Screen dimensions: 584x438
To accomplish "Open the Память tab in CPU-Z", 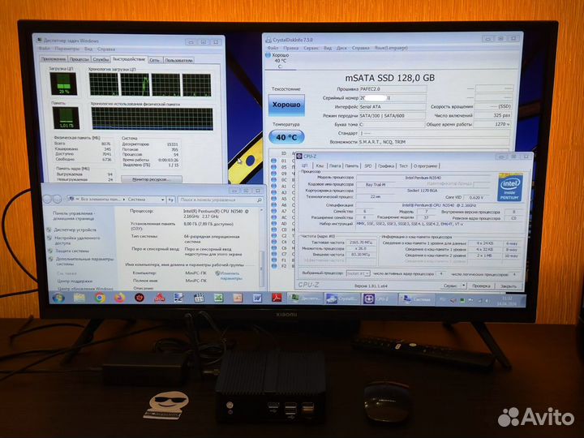I will 351,165.
